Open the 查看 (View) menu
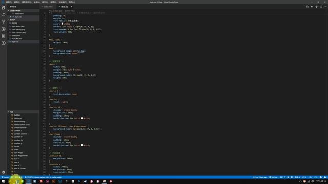The width and height of the screenshot is (328, 184). pyautogui.click(x=36, y=2)
